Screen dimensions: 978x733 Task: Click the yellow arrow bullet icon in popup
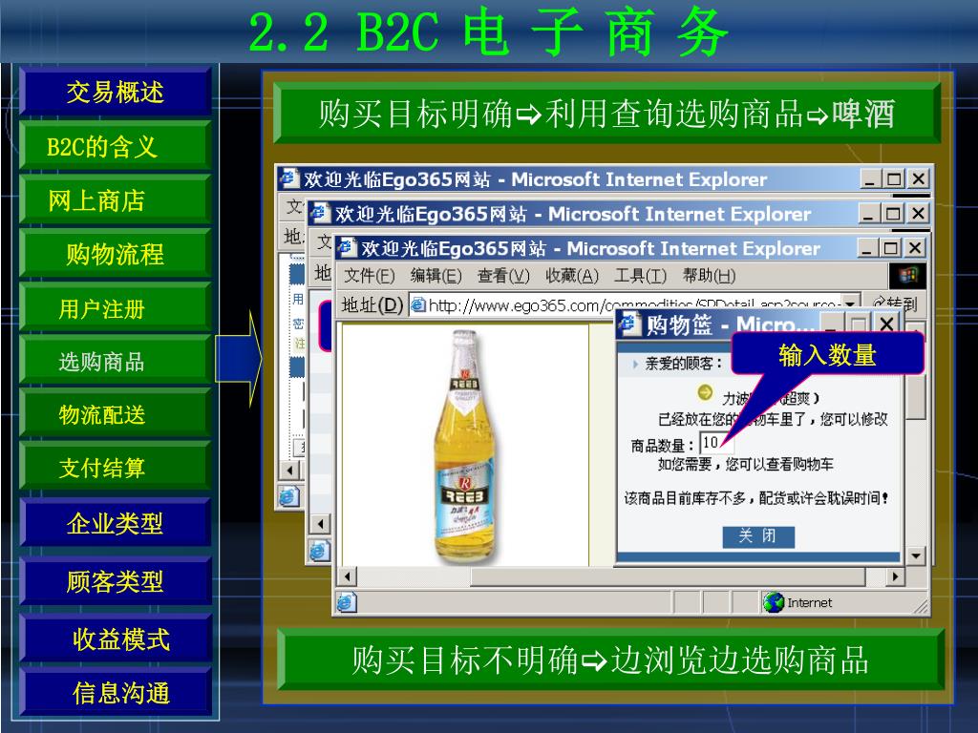705,392
